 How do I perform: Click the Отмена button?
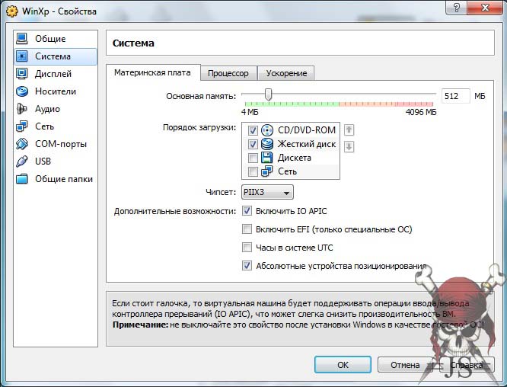tap(405, 365)
